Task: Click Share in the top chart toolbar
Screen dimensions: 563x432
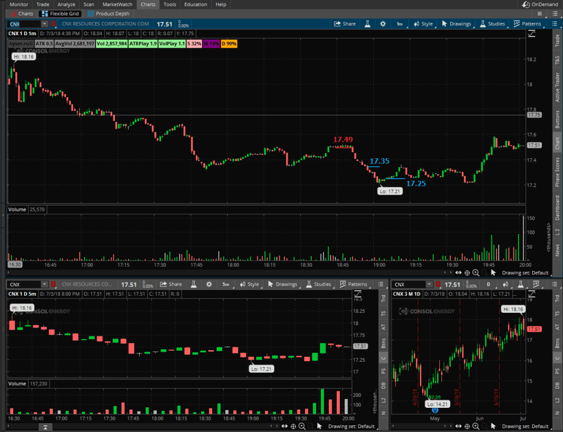Action: 344,24
